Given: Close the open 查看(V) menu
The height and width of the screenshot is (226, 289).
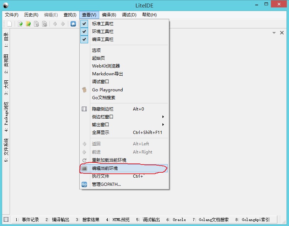Looking at the screenshot, I should point(89,15).
